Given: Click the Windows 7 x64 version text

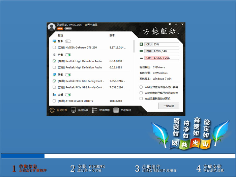Looking at the screenshot, I should tap(162, 79).
